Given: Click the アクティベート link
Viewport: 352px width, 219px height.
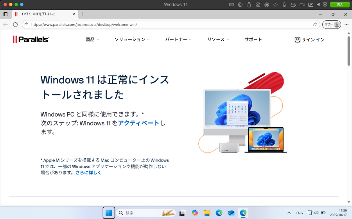Looking at the screenshot, I should (138, 123).
